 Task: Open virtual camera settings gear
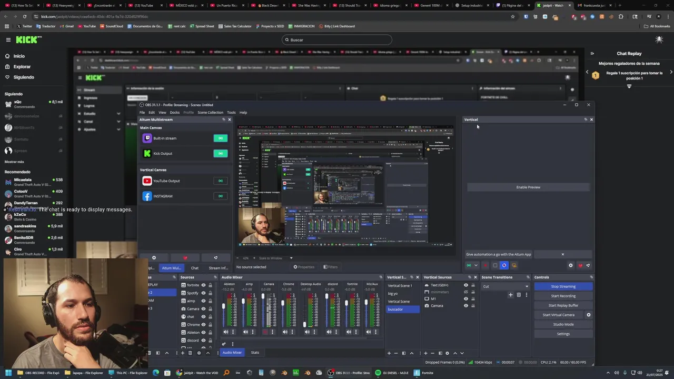point(589,315)
